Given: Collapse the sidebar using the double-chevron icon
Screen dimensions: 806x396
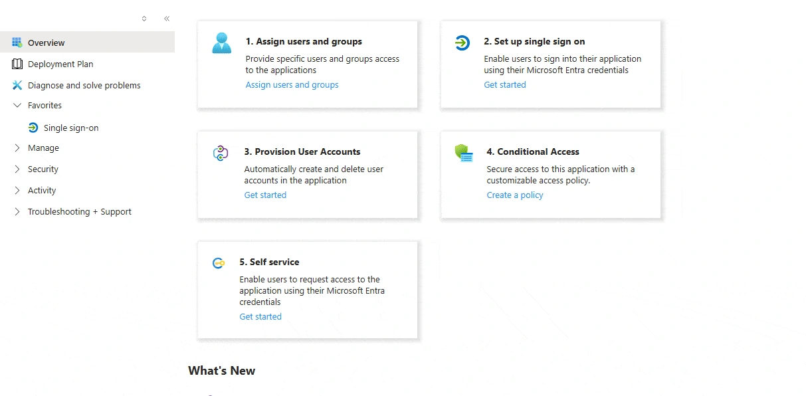Looking at the screenshot, I should click(x=166, y=19).
